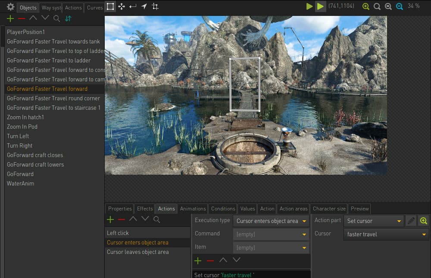The image size is (431, 278).
Task: Select the move object tool
Action: (x=122, y=6)
